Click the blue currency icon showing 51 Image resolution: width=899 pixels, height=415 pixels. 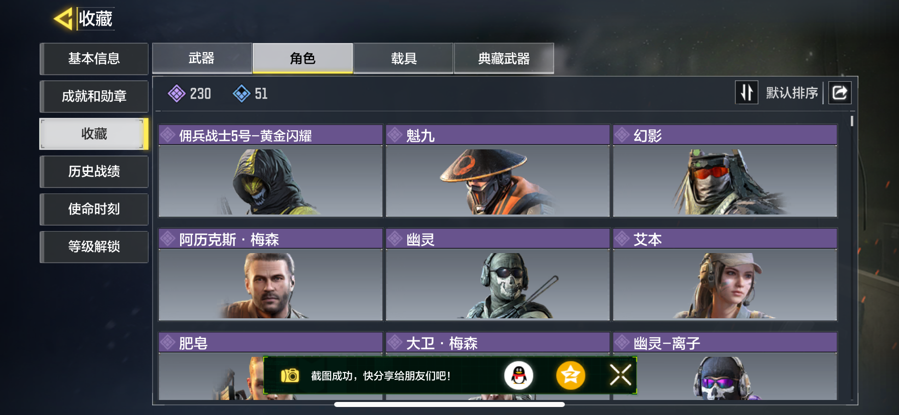(241, 93)
